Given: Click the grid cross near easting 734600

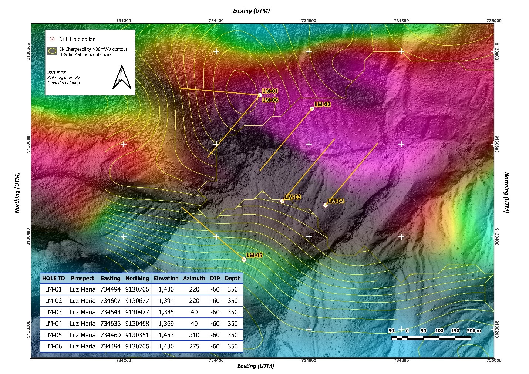Looking at the screenshot, I should click(309, 144).
